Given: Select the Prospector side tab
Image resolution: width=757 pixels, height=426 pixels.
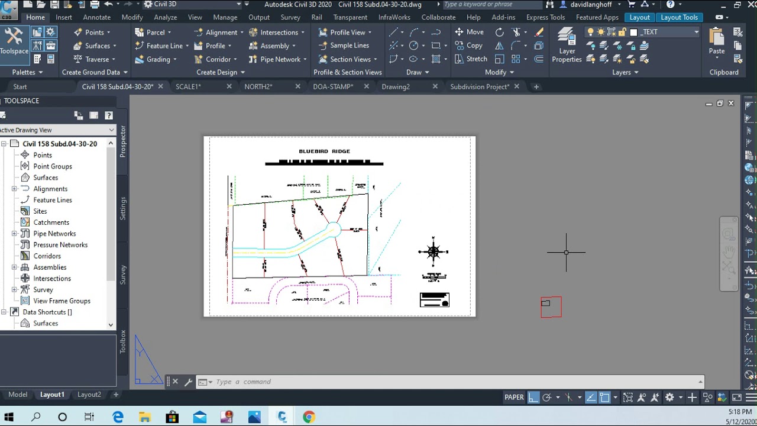Looking at the screenshot, I should coord(123,141).
